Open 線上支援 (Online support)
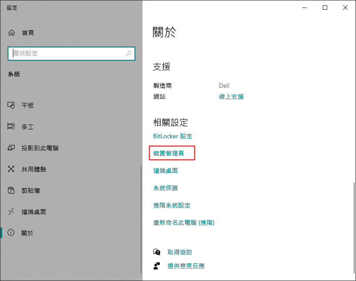 (x=230, y=97)
